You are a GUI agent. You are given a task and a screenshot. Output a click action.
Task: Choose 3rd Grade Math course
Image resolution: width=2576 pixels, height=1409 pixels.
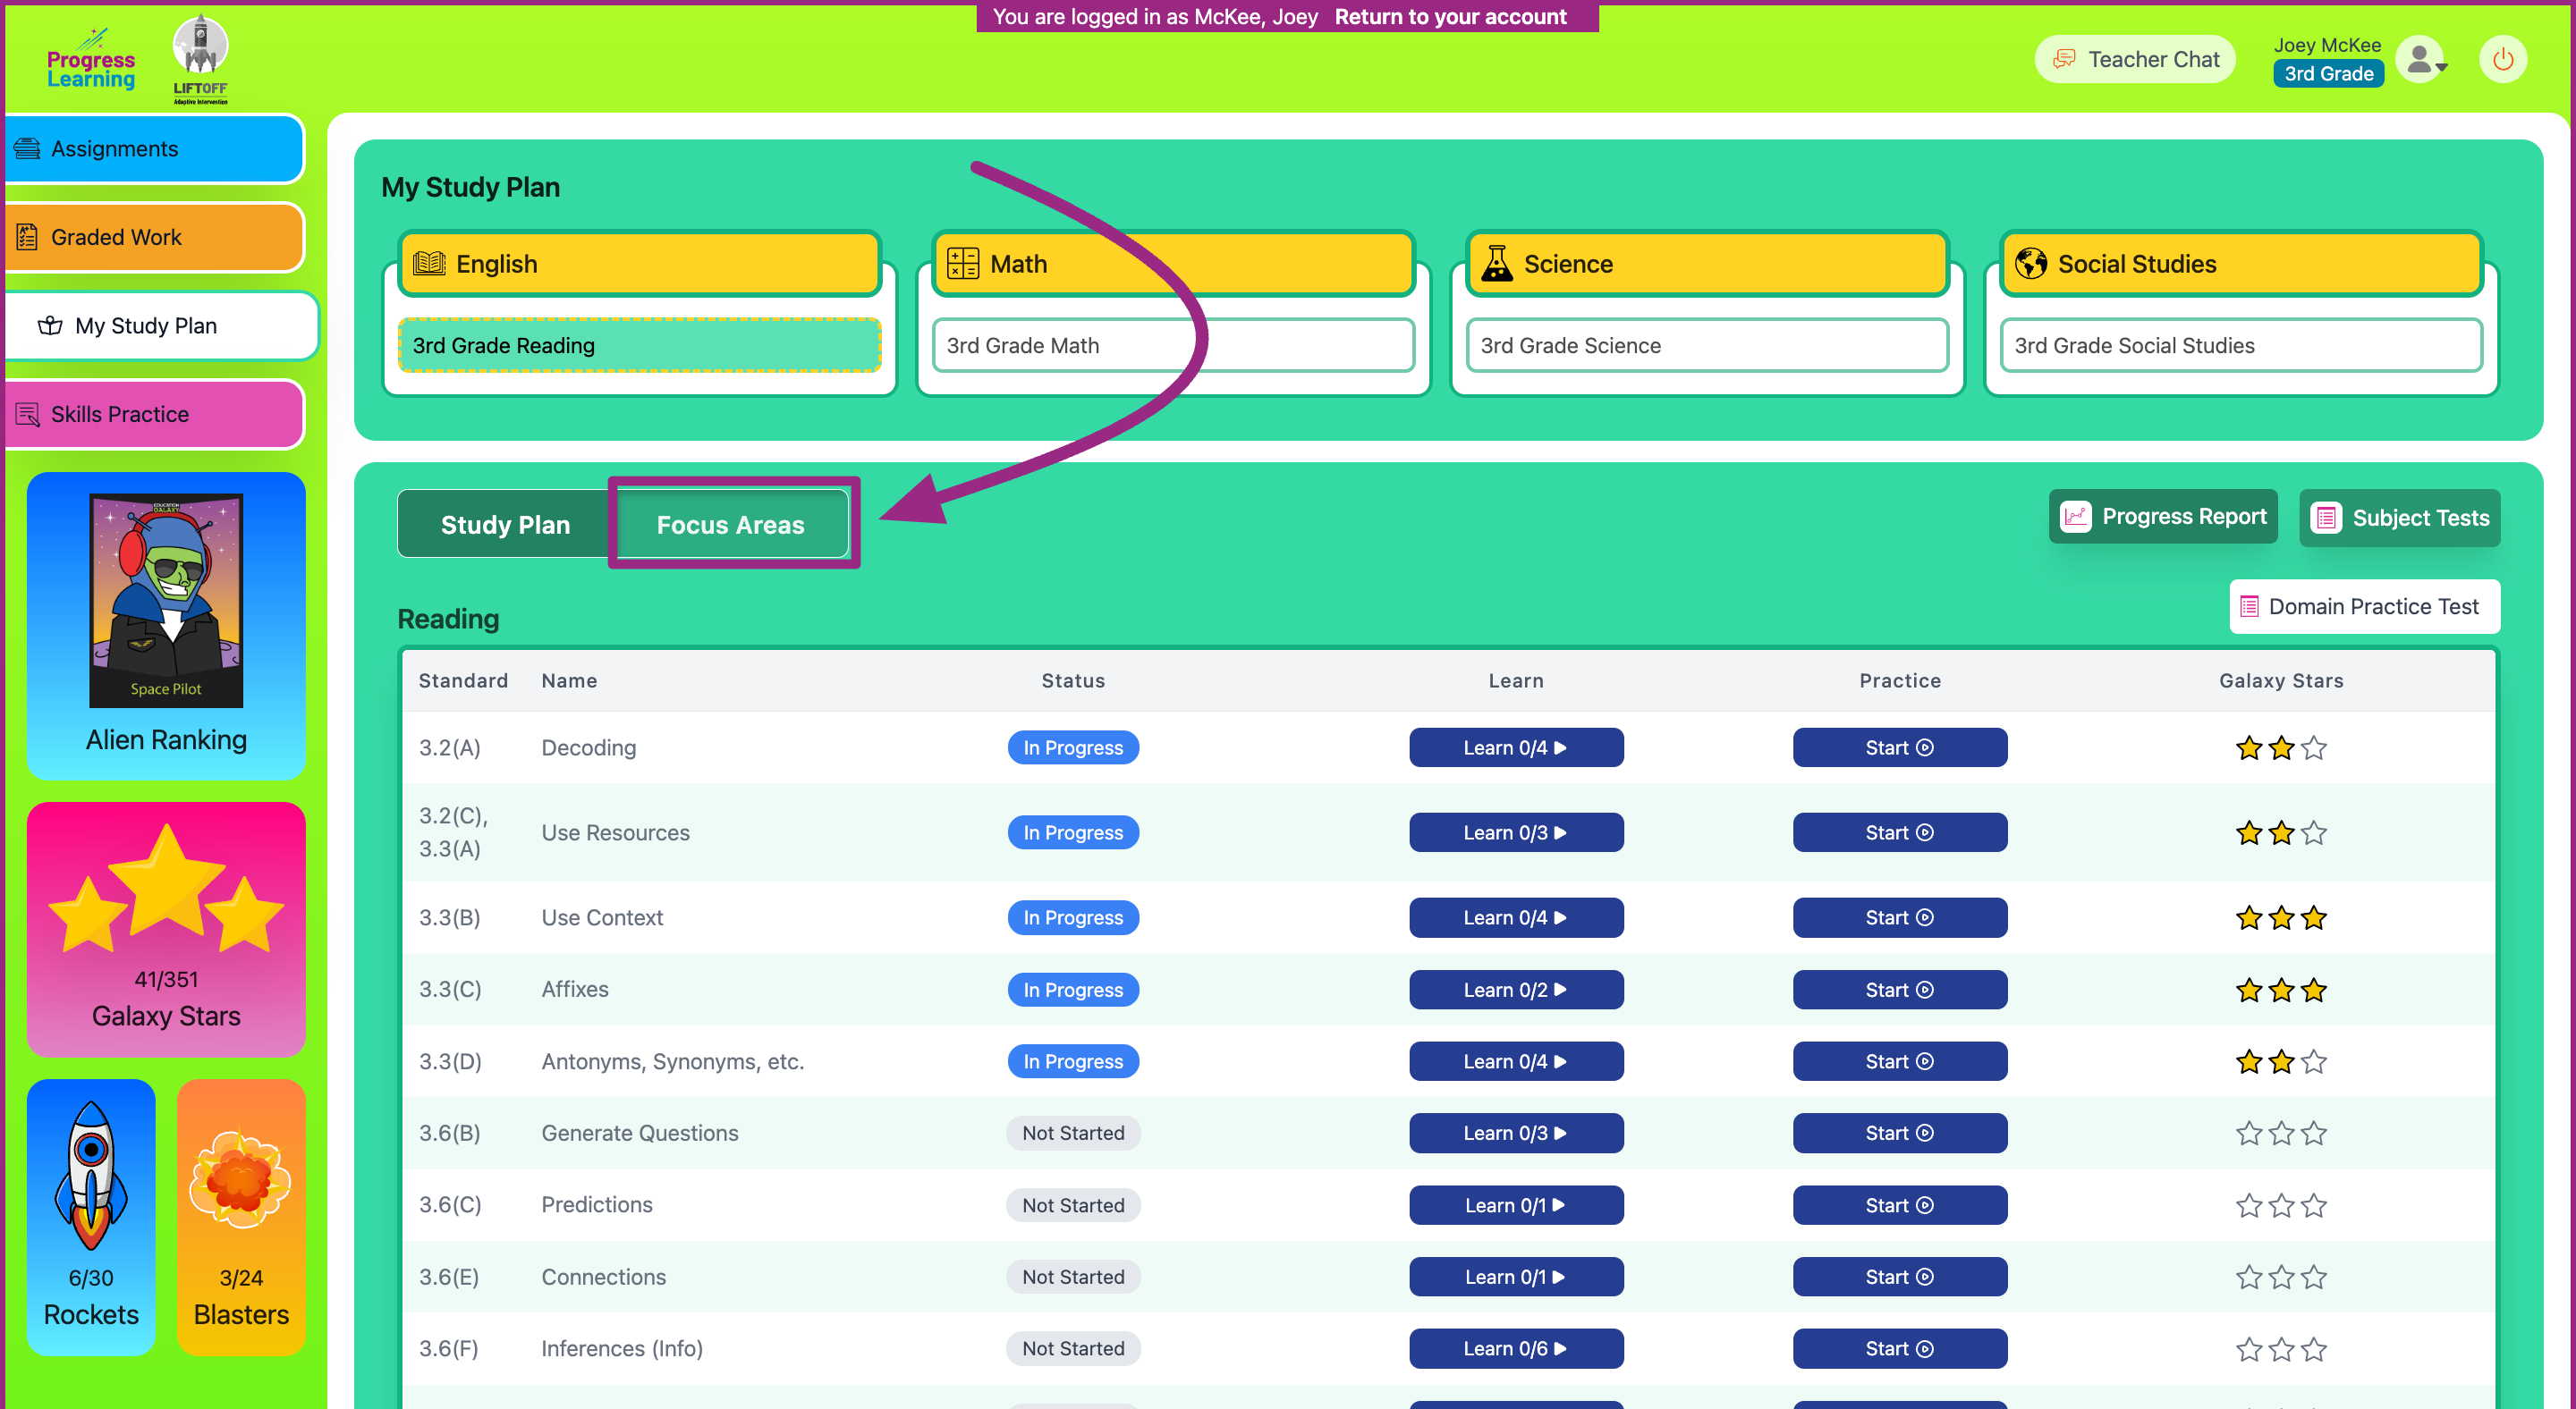coord(1173,346)
